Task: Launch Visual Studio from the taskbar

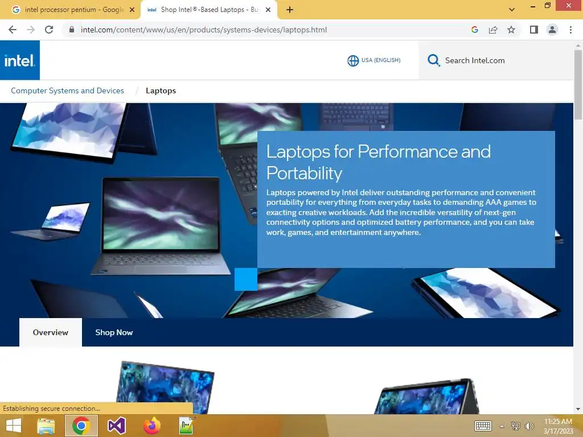Action: (116, 426)
